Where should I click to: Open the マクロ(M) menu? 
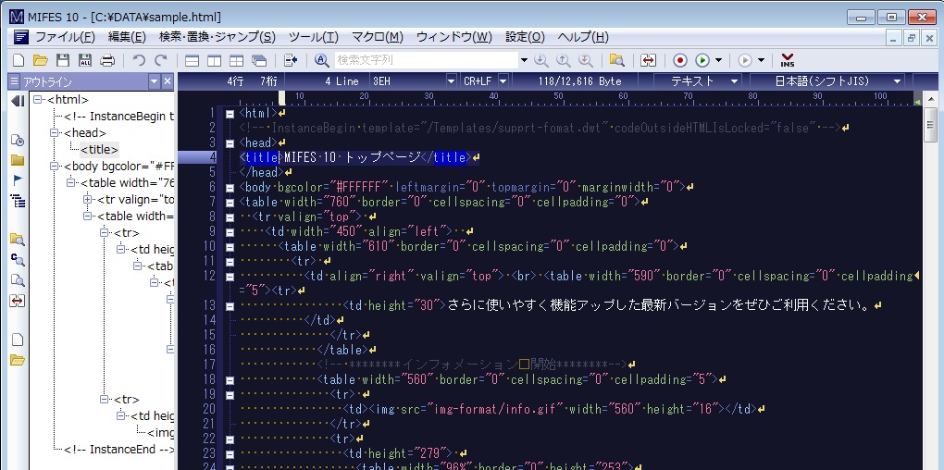pos(378,37)
